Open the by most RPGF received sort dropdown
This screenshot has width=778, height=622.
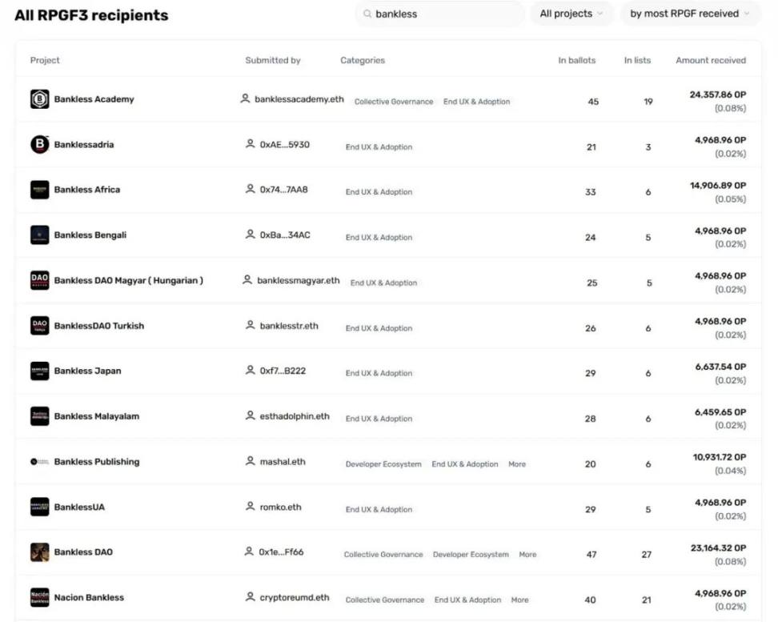[x=690, y=14]
